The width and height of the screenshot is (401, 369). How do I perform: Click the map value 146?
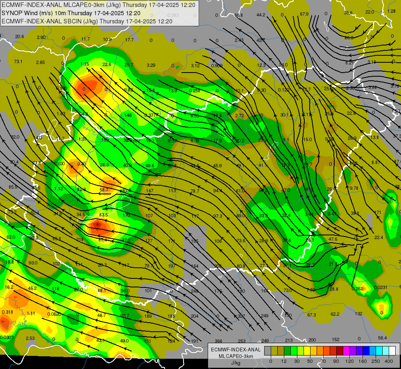click(128, 115)
